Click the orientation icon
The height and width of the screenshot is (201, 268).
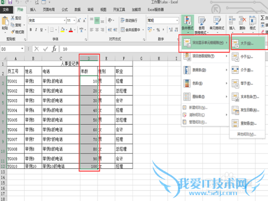coord(110,20)
